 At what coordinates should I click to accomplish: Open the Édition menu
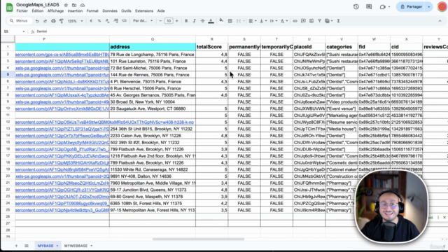coord(37,11)
